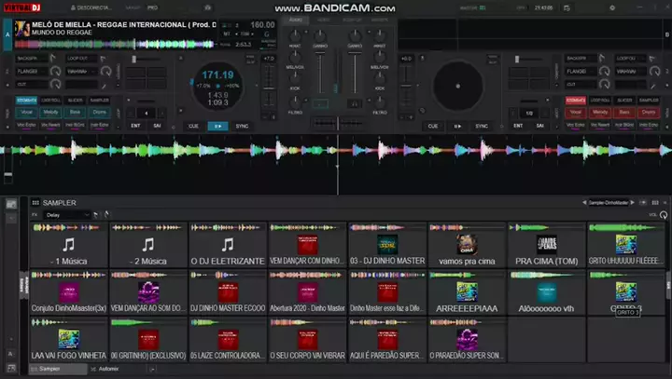Select deck A STEMS+FX pad page

tap(26, 100)
